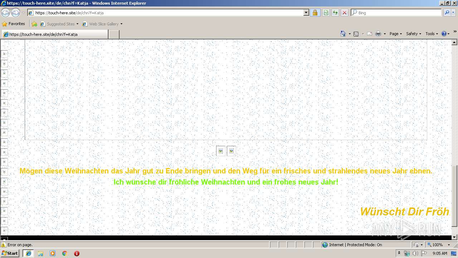The image size is (458, 258).
Task: Select the touch-here.site tab
Action: pyautogui.click(x=55, y=34)
